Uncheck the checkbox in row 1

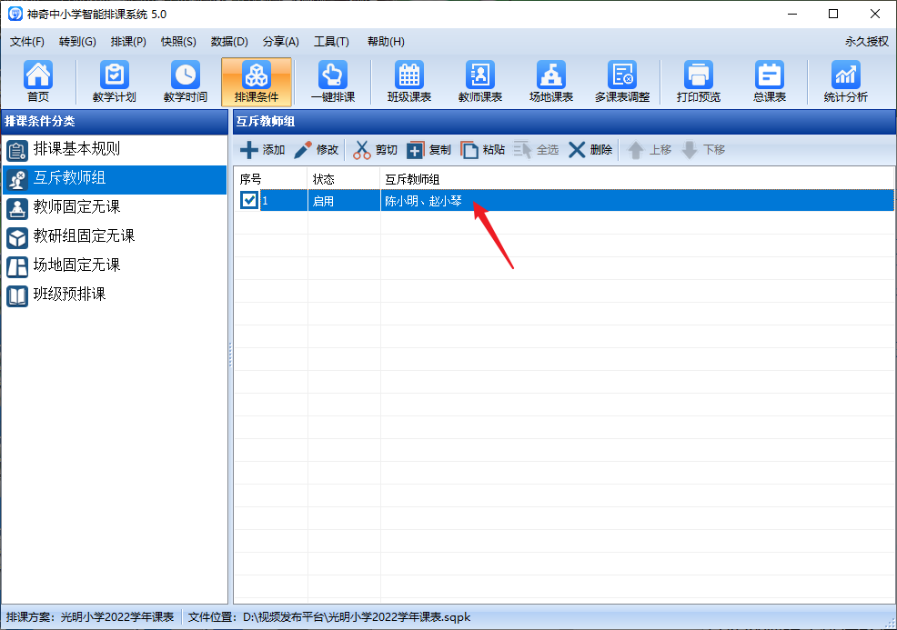(x=249, y=200)
